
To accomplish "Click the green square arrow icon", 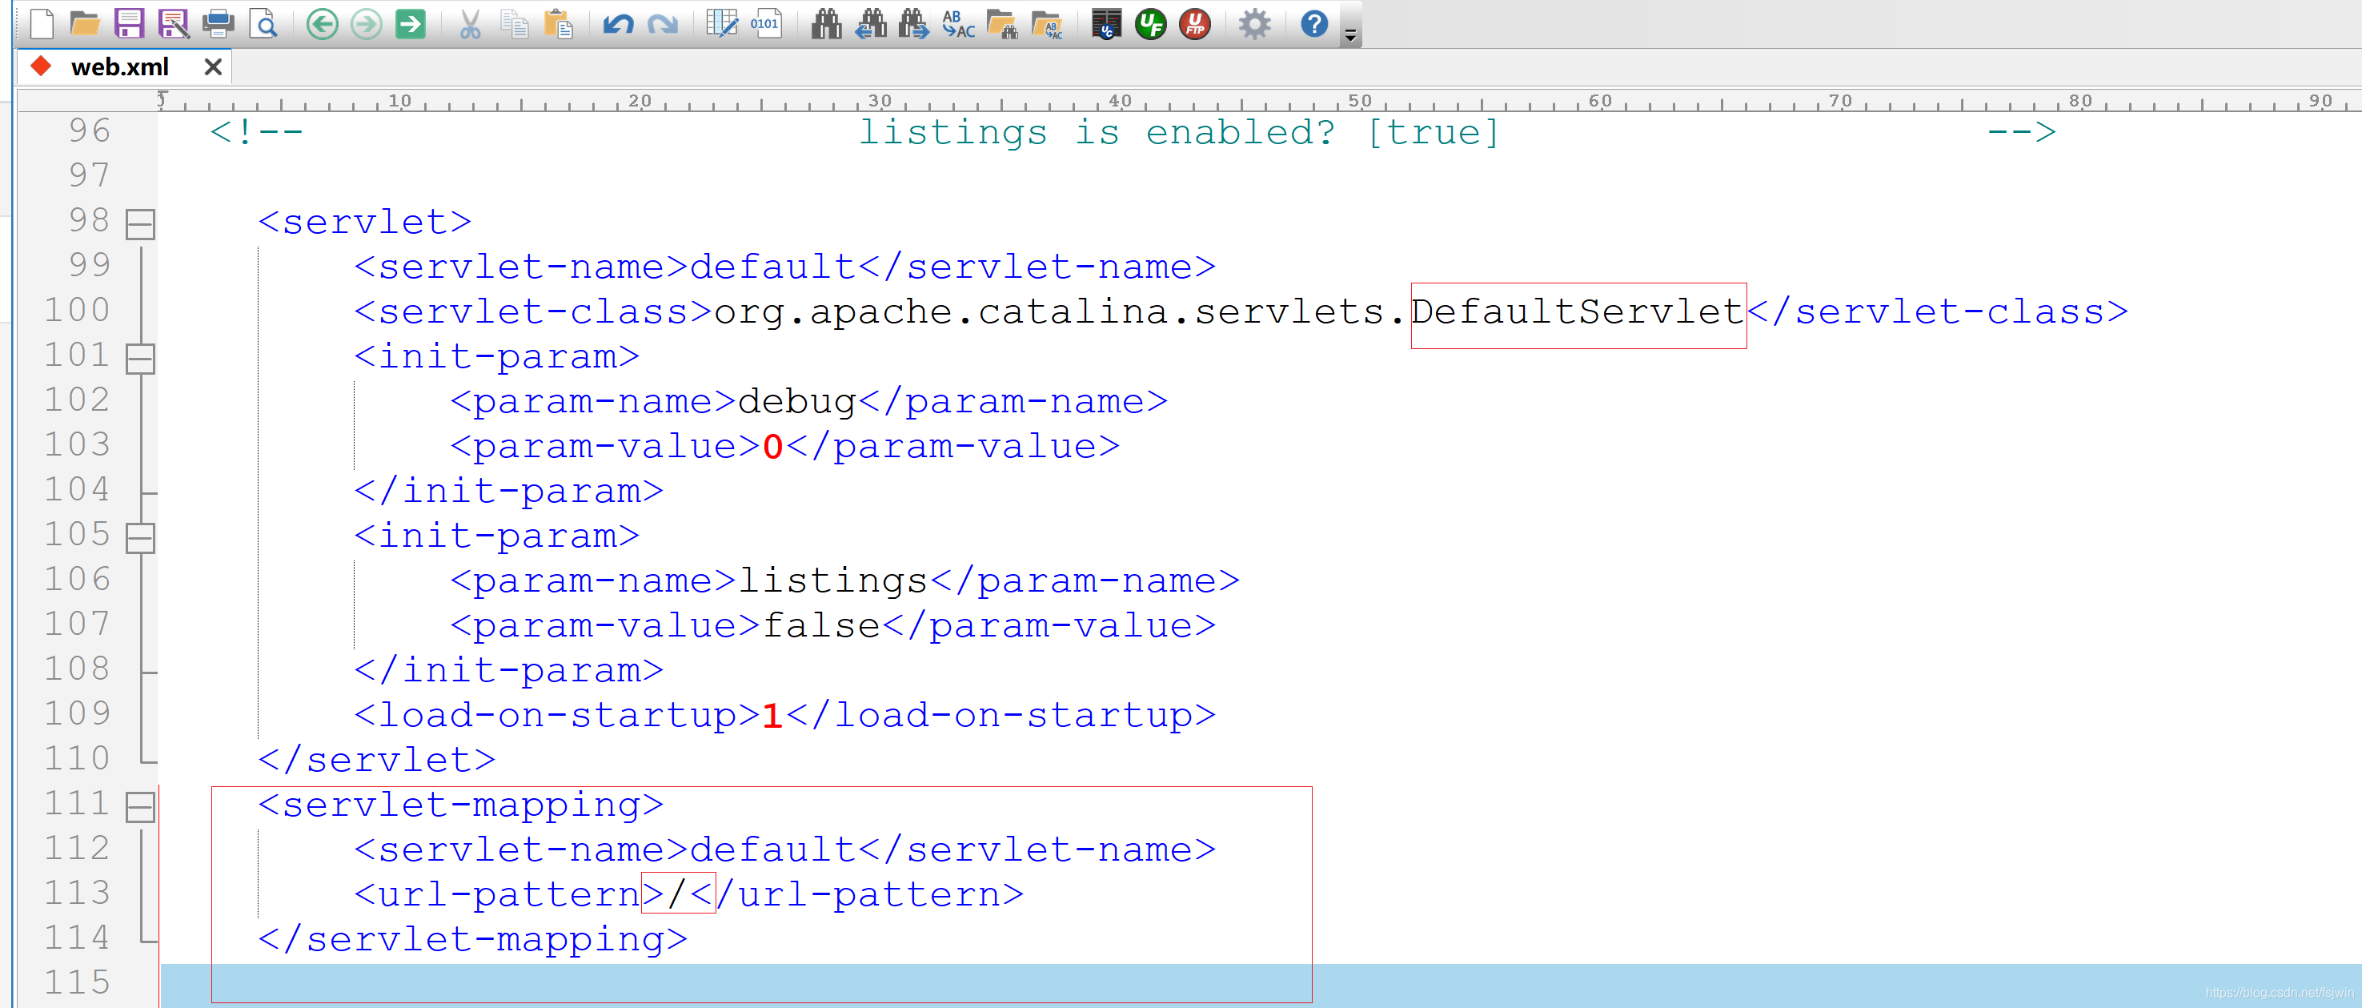I will coord(411,23).
